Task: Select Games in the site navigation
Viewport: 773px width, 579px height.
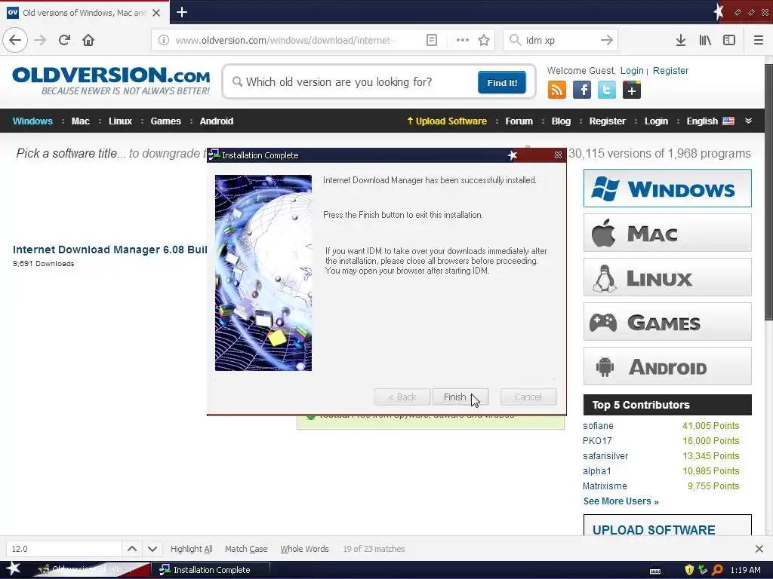Action: [x=165, y=121]
